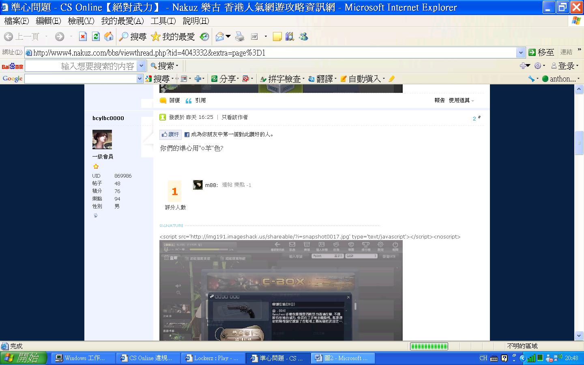Print the page with printer icon
The width and height of the screenshot is (584, 365).
coord(240,37)
